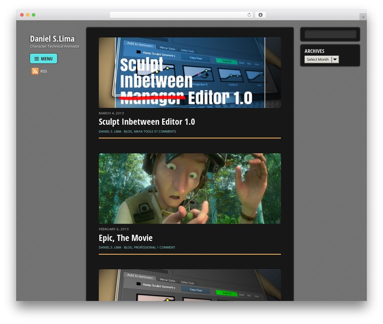Screen dimensions: 383x324
Task: Open the Daniel S.Lima site title
Action: (x=52, y=39)
